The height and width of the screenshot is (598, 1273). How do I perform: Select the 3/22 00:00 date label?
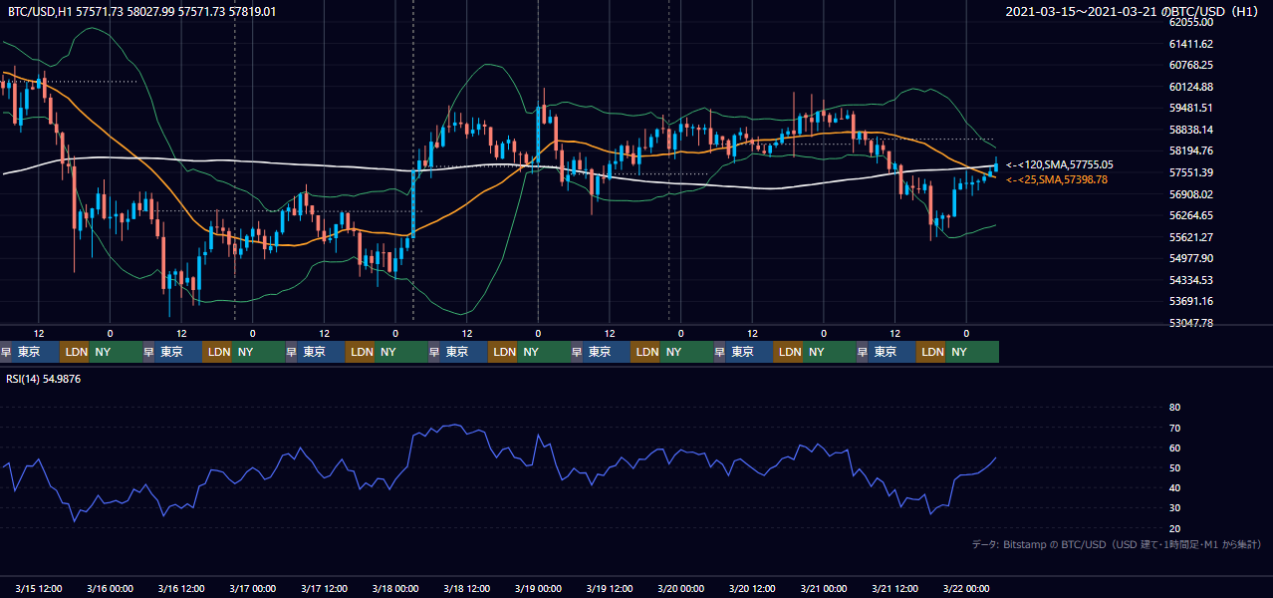click(966, 588)
